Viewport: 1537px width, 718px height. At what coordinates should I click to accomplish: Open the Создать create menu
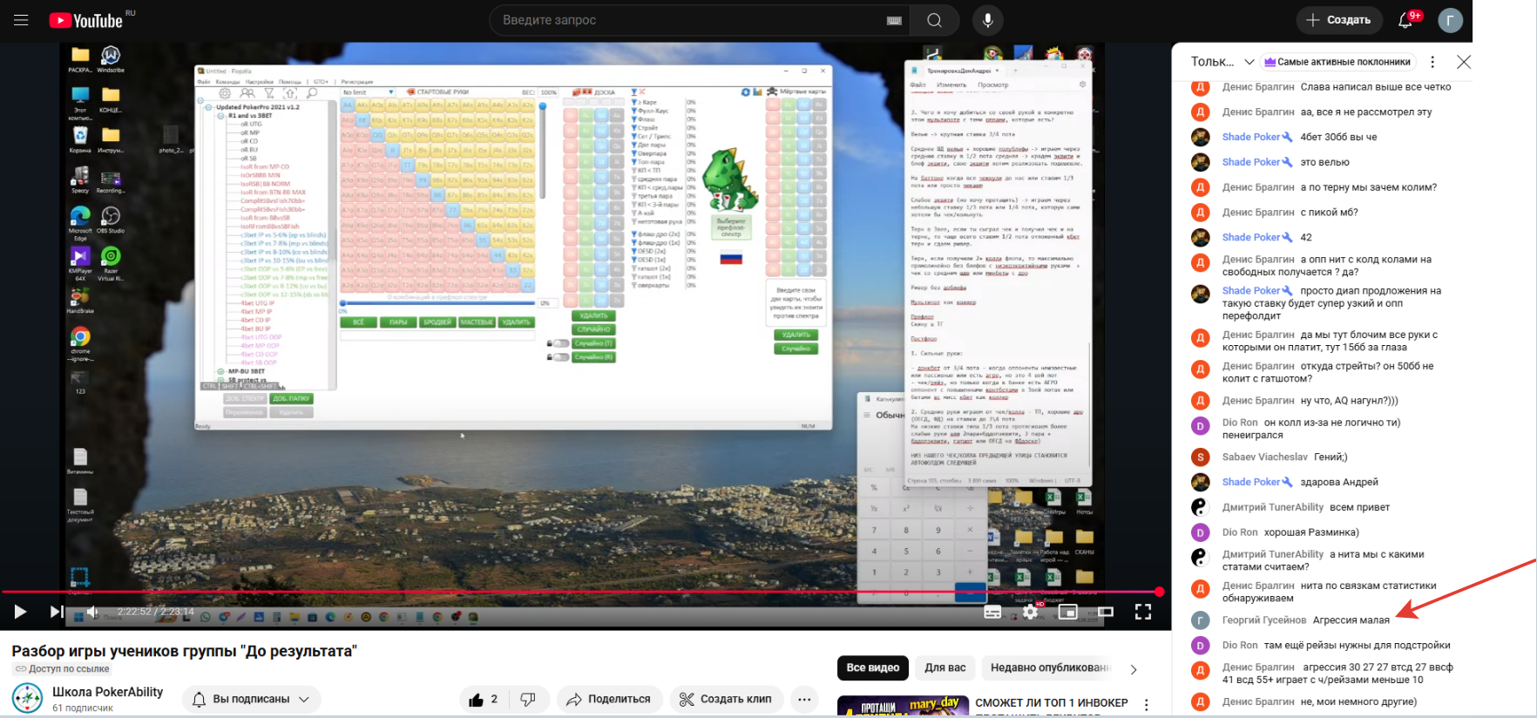click(1338, 20)
